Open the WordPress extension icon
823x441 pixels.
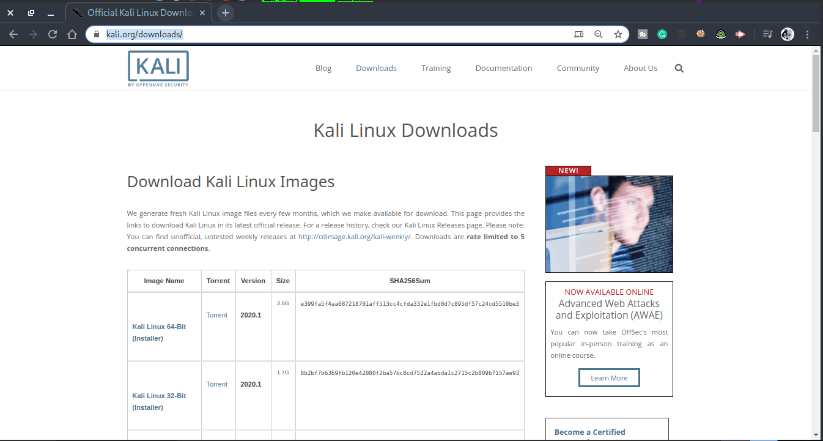(x=681, y=34)
